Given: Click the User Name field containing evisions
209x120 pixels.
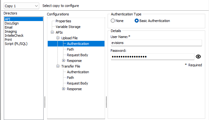Looking at the screenshot, I should (156, 43).
